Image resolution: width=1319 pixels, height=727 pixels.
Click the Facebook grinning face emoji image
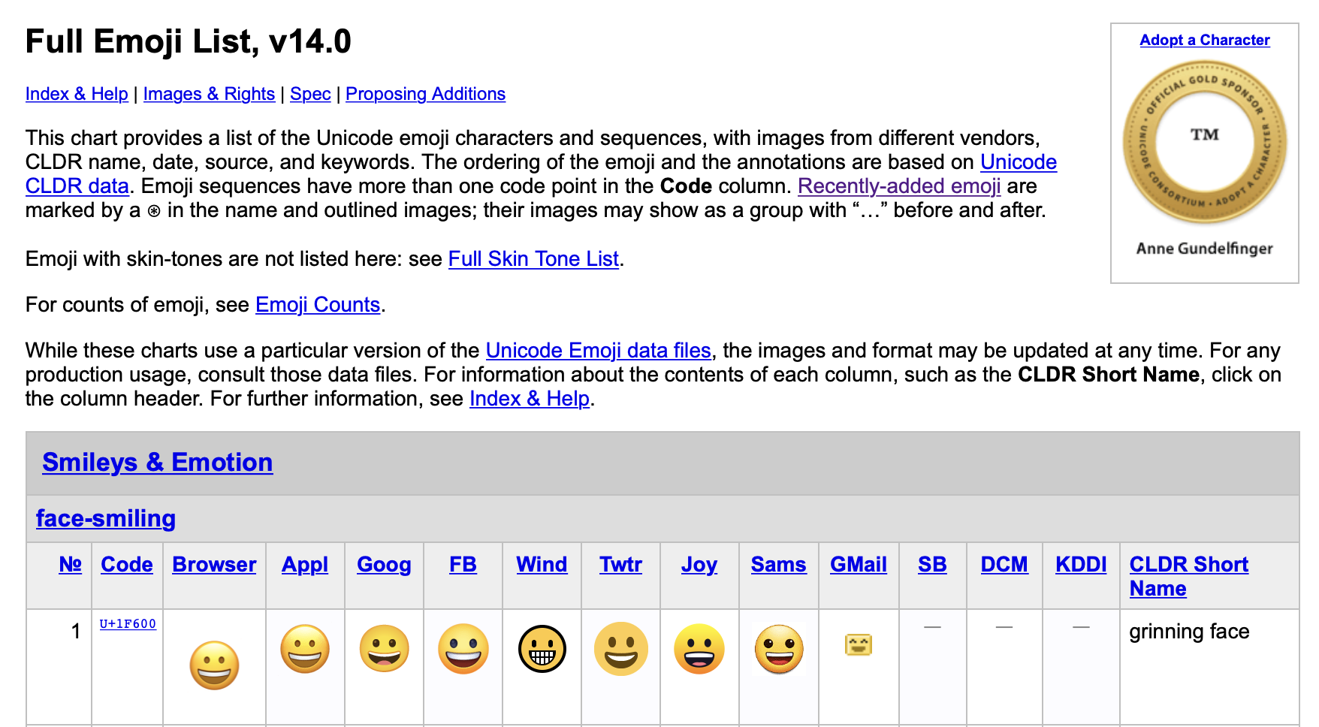coord(463,649)
